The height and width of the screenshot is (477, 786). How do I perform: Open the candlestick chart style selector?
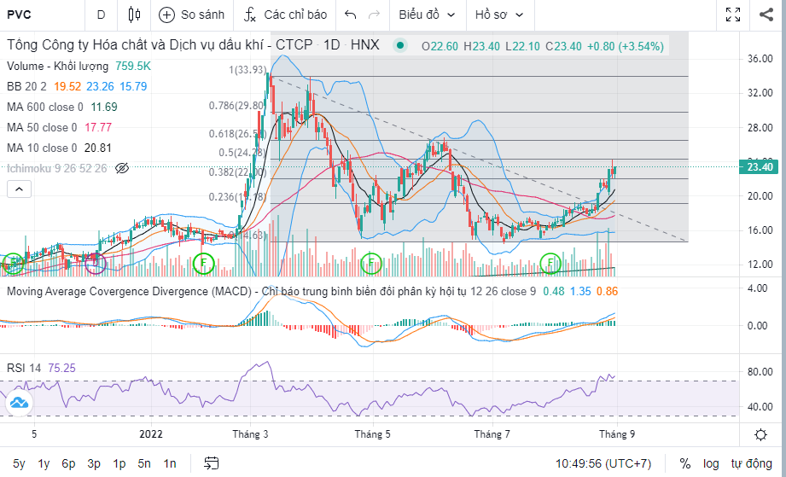[132, 15]
